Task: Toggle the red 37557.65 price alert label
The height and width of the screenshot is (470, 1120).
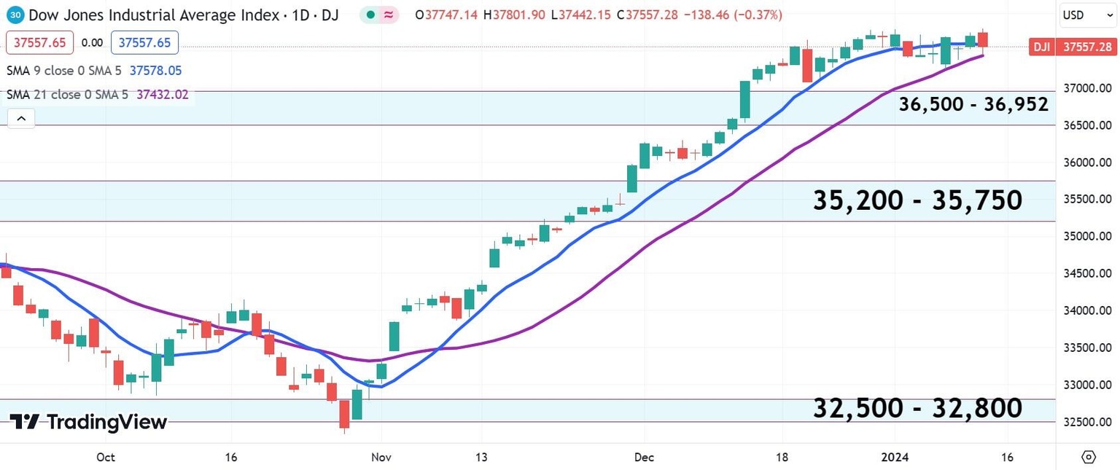Action: coord(39,42)
